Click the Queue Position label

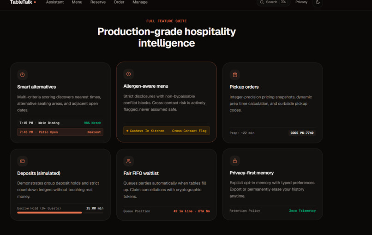[x=137, y=211]
